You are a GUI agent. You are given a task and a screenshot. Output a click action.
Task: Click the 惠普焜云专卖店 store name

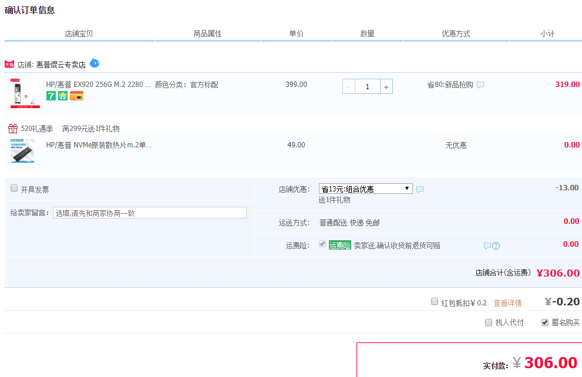pyautogui.click(x=61, y=65)
